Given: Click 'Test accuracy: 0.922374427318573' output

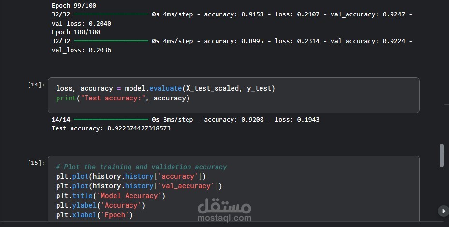Looking at the screenshot, I should [x=111, y=128].
